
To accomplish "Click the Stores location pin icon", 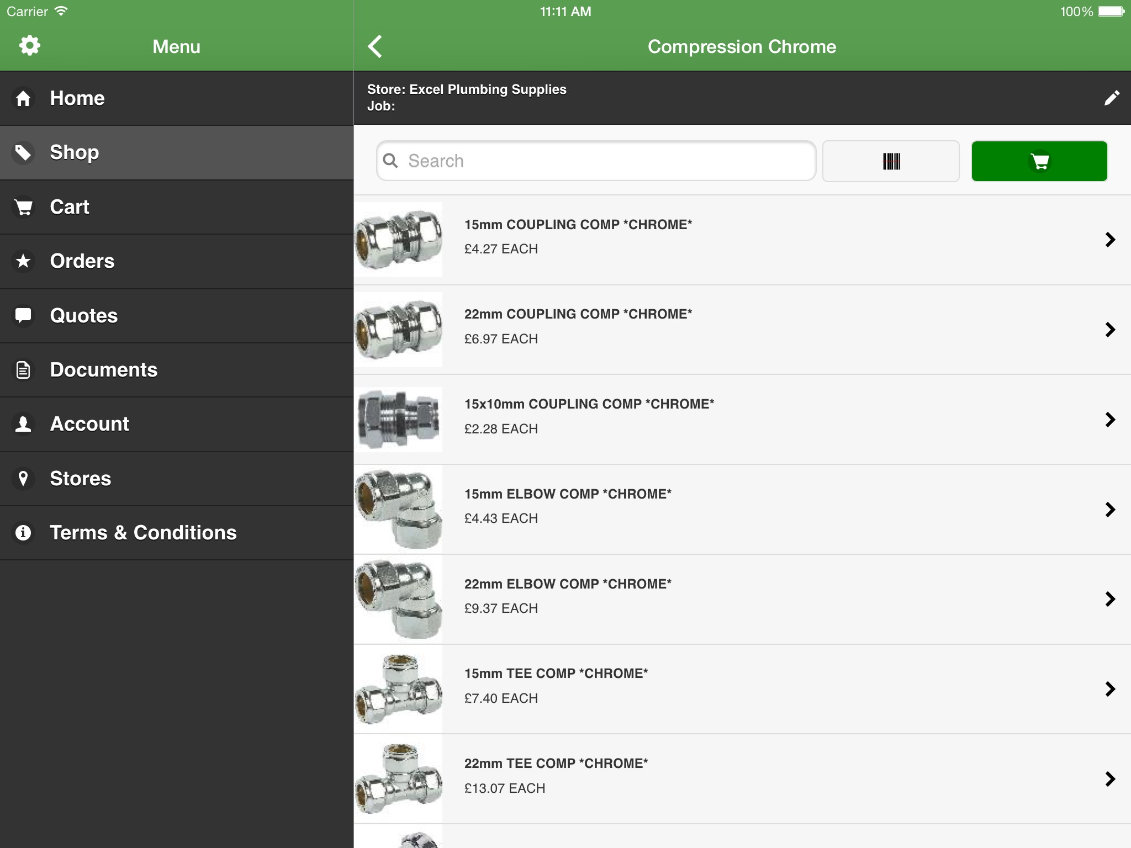I will [23, 479].
